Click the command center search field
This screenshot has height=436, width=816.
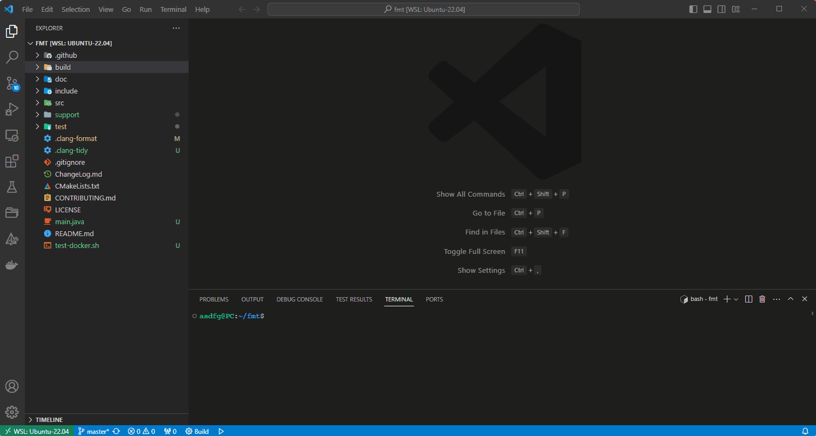[x=423, y=9]
